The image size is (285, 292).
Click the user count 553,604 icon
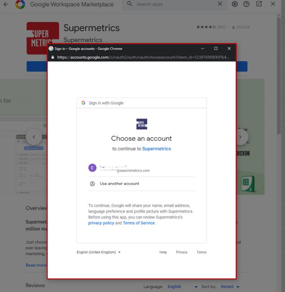[x=233, y=27]
